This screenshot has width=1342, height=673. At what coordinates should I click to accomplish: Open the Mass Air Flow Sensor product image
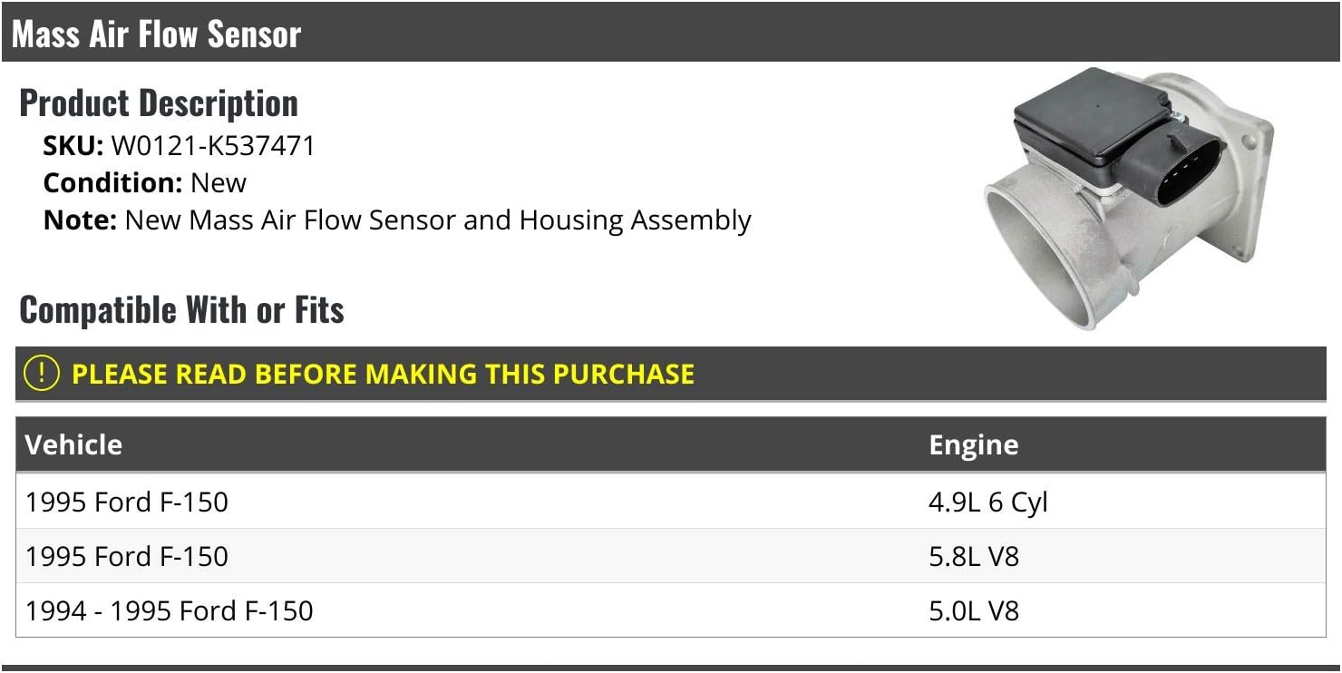point(1128,198)
